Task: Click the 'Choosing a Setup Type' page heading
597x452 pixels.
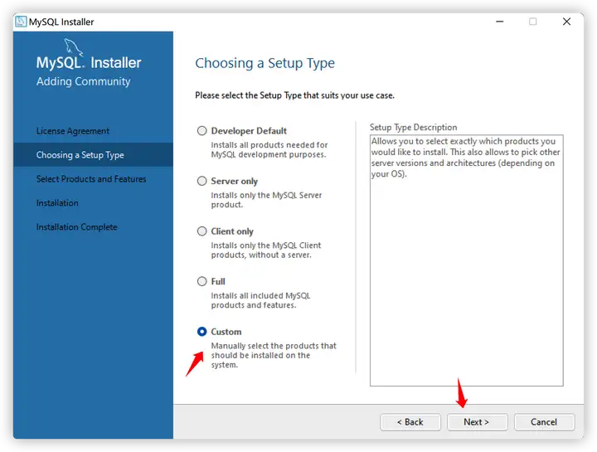Action: pyautogui.click(x=265, y=63)
